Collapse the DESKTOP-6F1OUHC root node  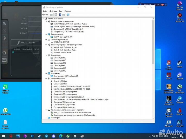pyautogui.click(x=43, y=19)
